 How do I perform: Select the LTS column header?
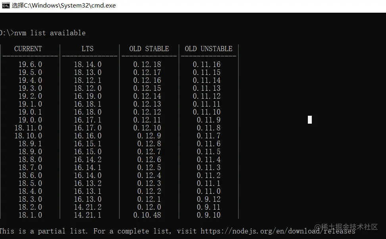point(88,49)
